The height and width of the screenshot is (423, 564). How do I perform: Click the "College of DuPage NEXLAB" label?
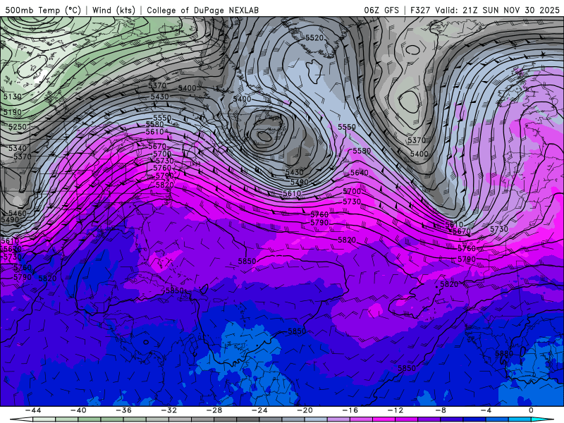click(x=202, y=10)
